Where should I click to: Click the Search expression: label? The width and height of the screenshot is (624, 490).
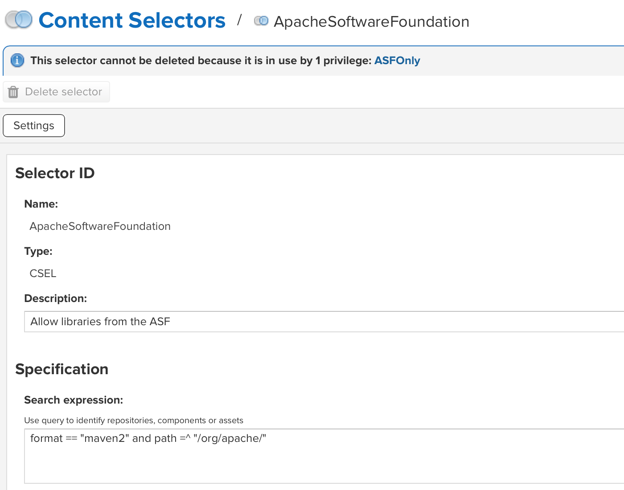pos(74,400)
